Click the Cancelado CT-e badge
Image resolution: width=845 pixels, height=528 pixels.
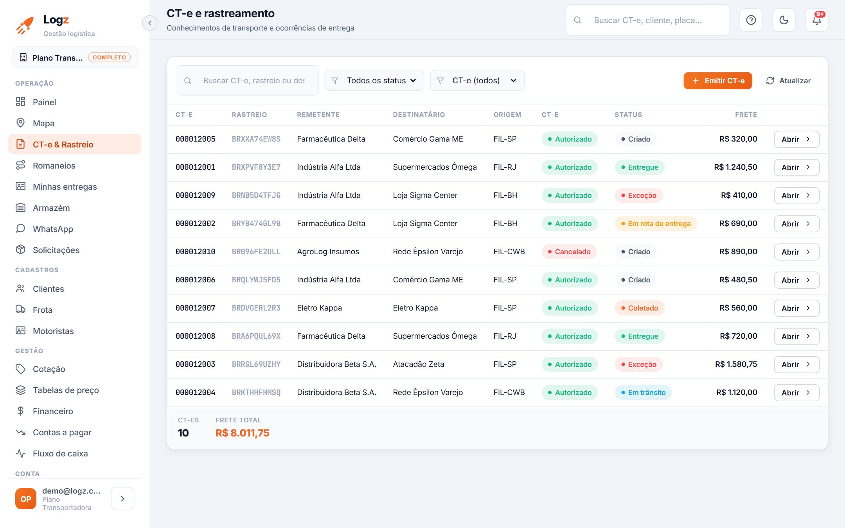[x=569, y=252]
